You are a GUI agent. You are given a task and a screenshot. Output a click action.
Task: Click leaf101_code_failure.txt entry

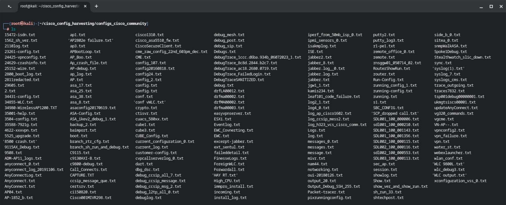334,97
